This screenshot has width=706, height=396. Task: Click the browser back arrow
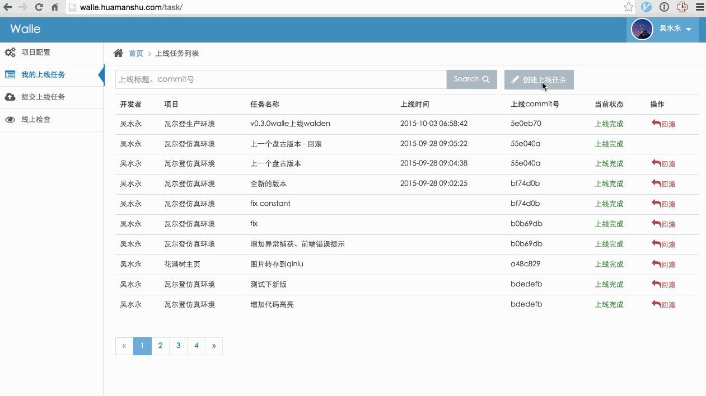[8, 7]
